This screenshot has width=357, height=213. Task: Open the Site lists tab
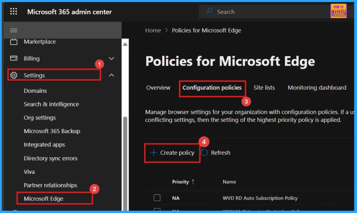pos(264,88)
